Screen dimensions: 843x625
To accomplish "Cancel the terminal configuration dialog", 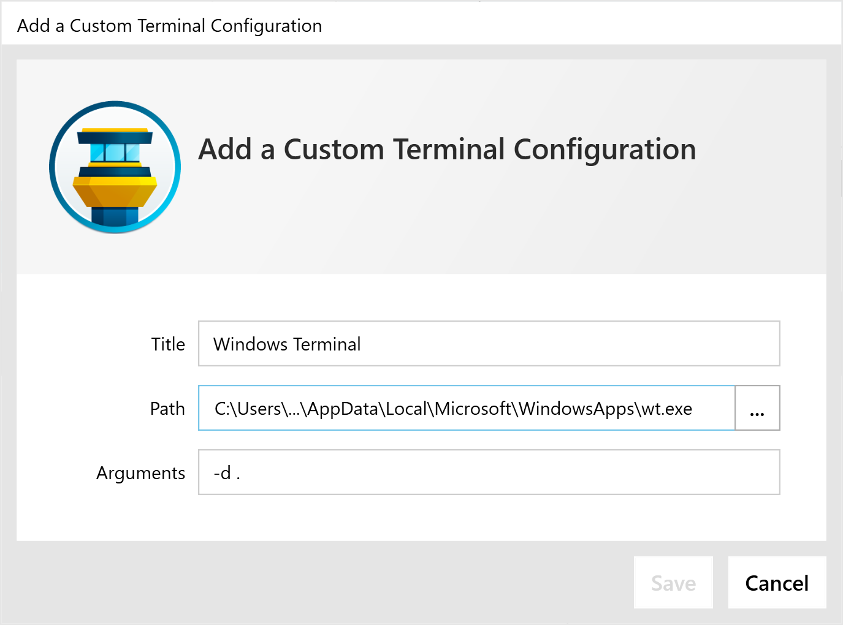I will [x=777, y=583].
